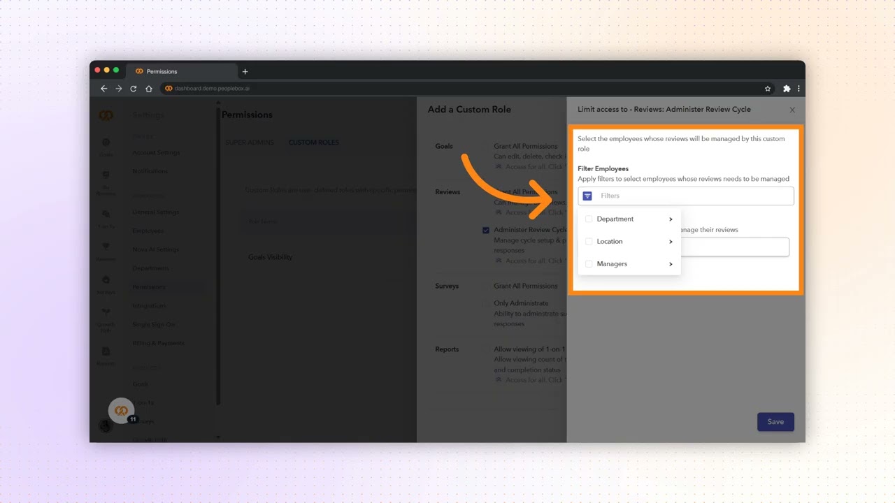Click the 'Filter Employees' heading
This screenshot has height=503, width=895.
pos(603,169)
